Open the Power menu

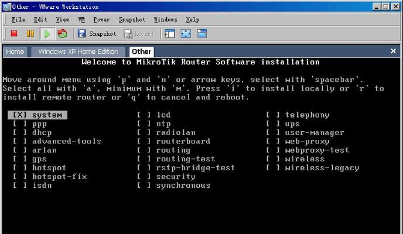tap(101, 19)
